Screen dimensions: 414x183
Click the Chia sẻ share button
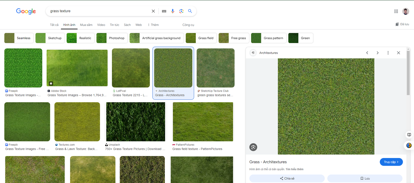pos(287,178)
